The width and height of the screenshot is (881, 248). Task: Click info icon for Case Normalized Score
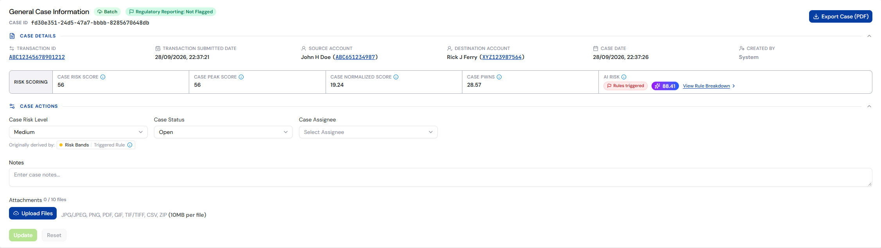tap(396, 77)
